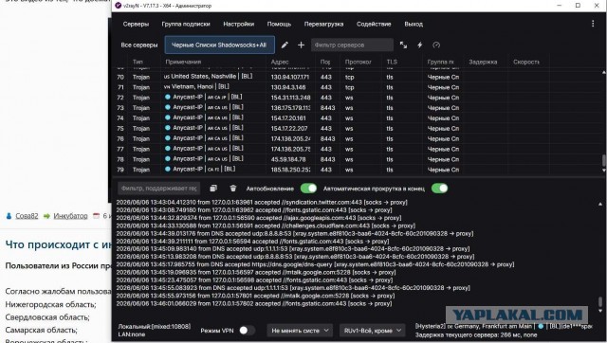Click the server list vertical scrollbar thumb
This screenshot has width=607, height=343.
point(603,160)
